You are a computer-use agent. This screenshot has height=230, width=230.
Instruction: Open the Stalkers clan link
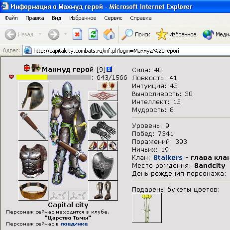(x=168, y=157)
